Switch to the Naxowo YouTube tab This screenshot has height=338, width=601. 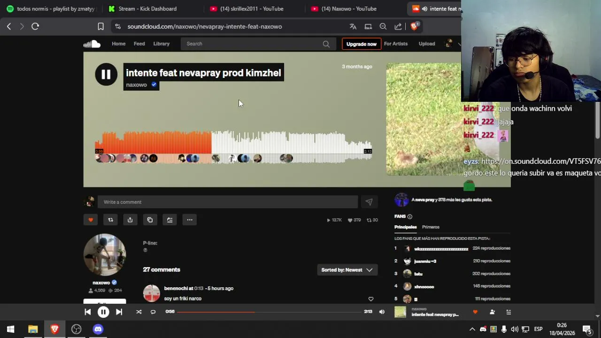pyautogui.click(x=350, y=8)
